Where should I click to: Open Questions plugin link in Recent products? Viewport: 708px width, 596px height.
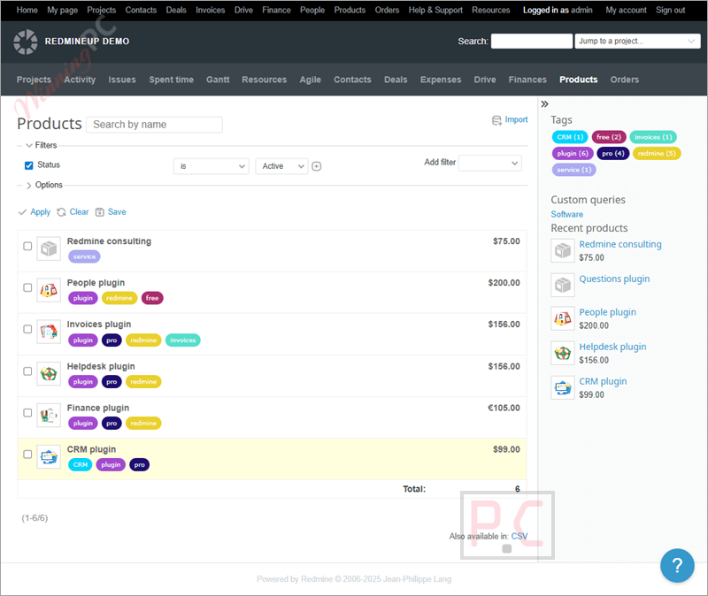pyautogui.click(x=614, y=279)
